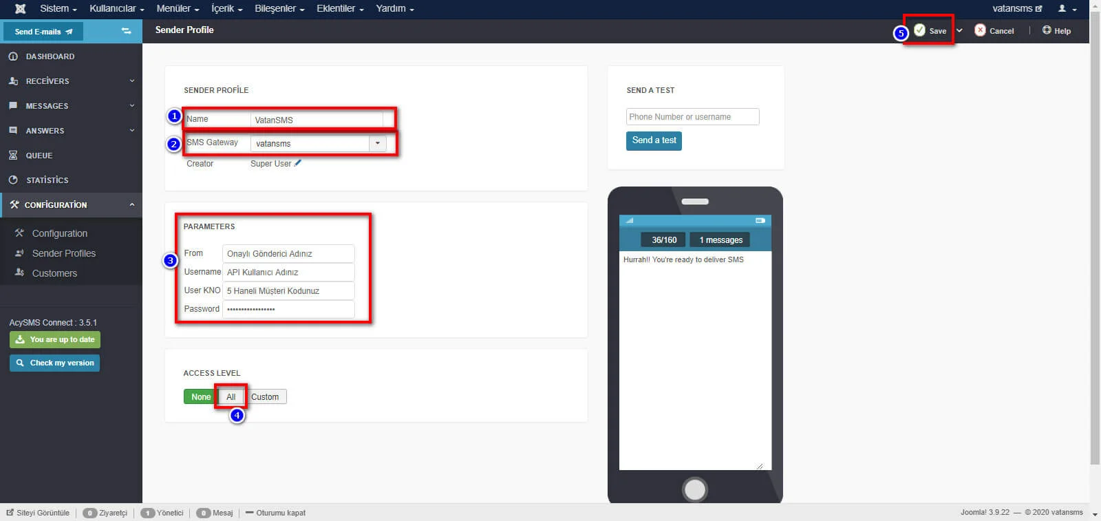Click Ziyaretçi counter in footer
This screenshot has width=1101, height=521.
(105, 513)
